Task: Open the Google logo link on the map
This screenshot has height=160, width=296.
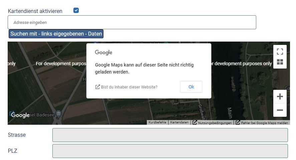Action: tap(20, 115)
